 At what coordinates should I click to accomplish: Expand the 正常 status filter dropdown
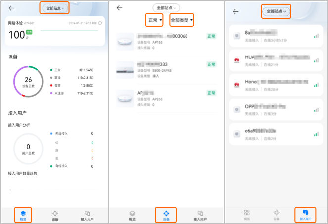coord(154,20)
